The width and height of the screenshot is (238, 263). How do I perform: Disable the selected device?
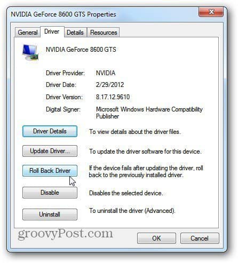pyautogui.click(x=50, y=193)
